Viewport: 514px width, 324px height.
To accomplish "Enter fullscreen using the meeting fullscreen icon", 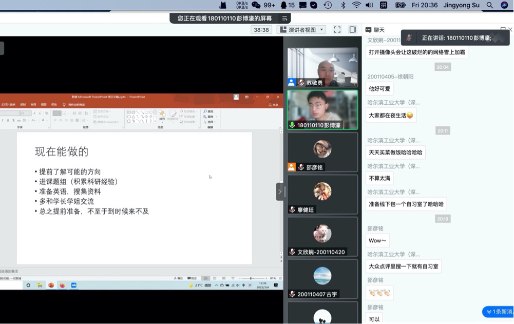I will (x=337, y=29).
